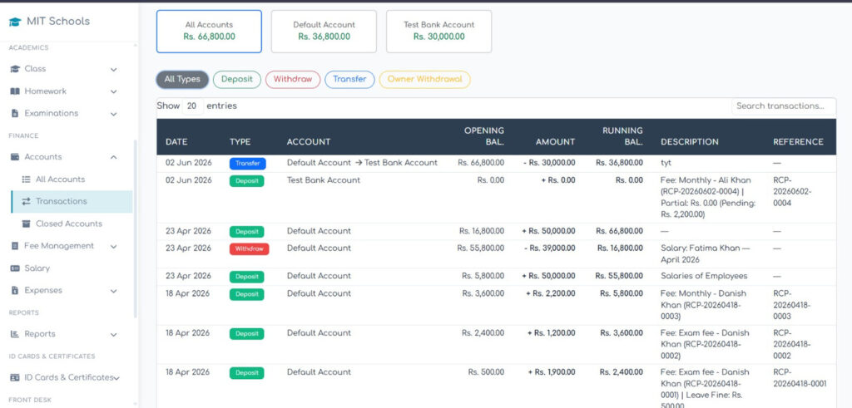Filter transactions by Deposit pill
The width and height of the screenshot is (852, 408).
click(237, 79)
